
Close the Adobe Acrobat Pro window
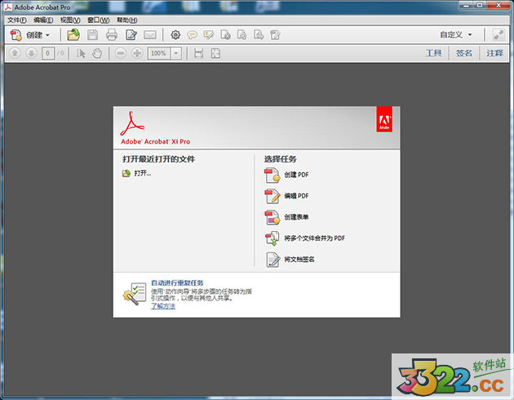(x=498, y=6)
